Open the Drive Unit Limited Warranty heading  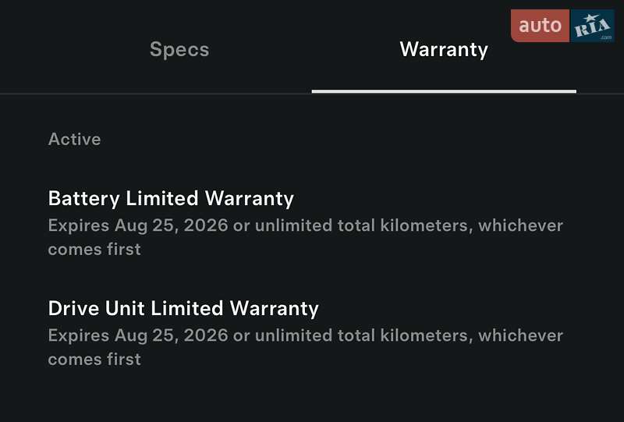coord(183,308)
